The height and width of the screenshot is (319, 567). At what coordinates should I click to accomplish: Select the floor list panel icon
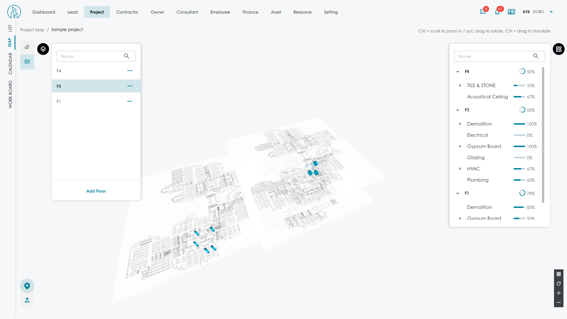[x=27, y=62]
